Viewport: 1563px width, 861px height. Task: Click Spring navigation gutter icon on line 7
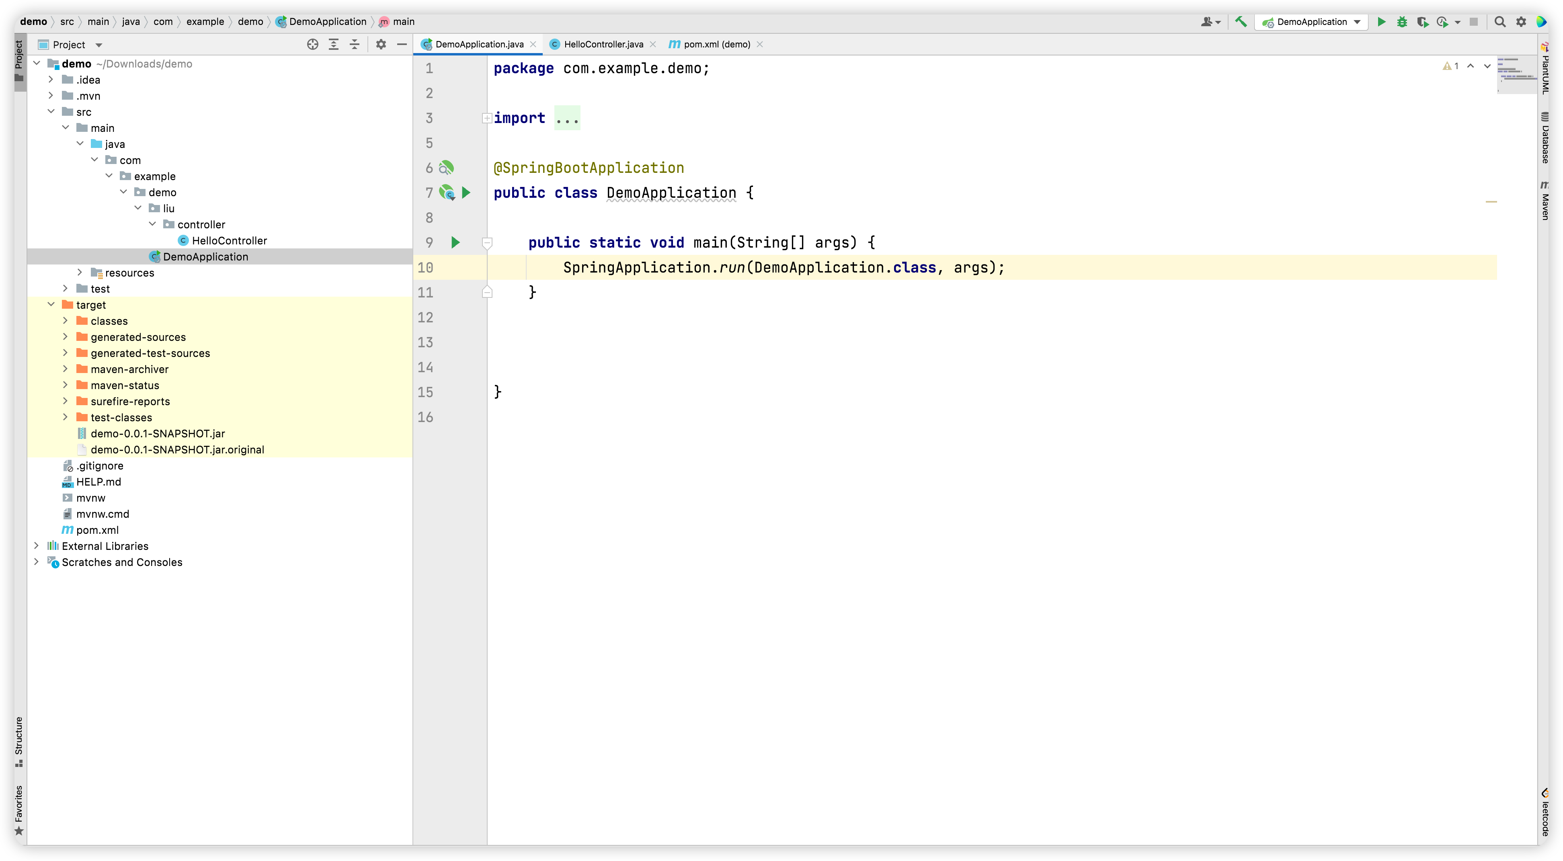(x=447, y=193)
